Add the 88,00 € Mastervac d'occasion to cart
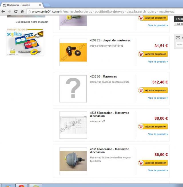This screenshot has width=183, height=187. point(153,127)
